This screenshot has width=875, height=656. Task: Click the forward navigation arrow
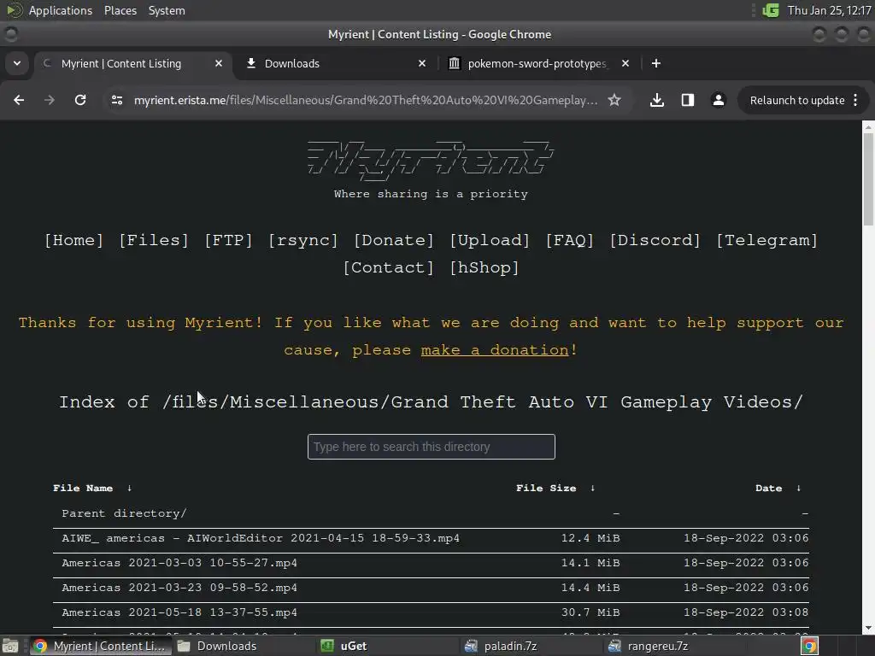(x=50, y=100)
